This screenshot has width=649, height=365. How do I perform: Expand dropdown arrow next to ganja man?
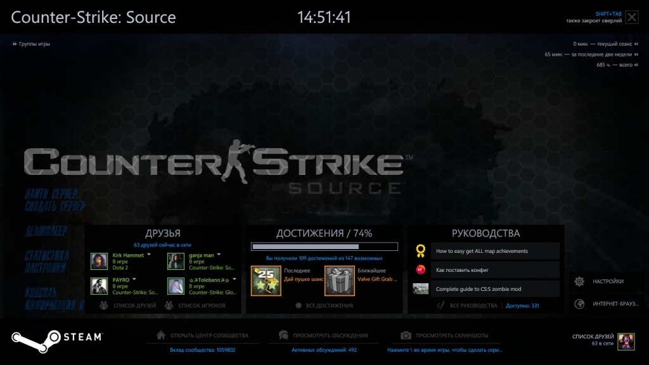tap(219, 255)
